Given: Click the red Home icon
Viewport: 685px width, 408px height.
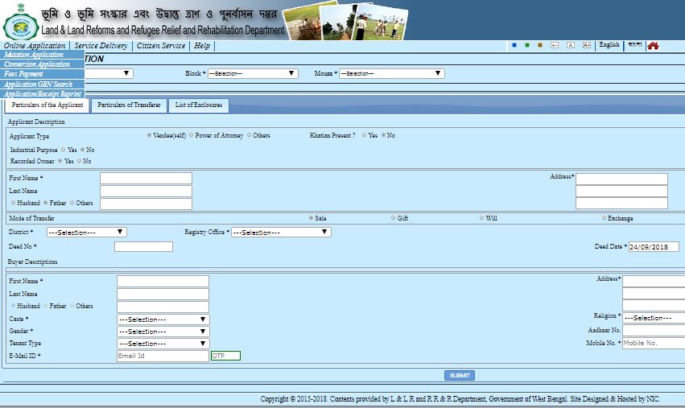Looking at the screenshot, I should click(653, 46).
